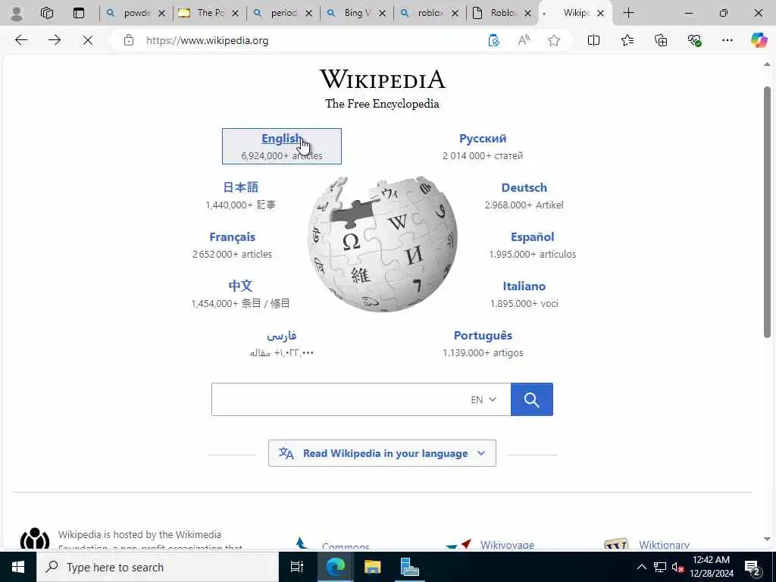Open Italiano Wikipedia link
This screenshot has width=776, height=582.
click(524, 293)
